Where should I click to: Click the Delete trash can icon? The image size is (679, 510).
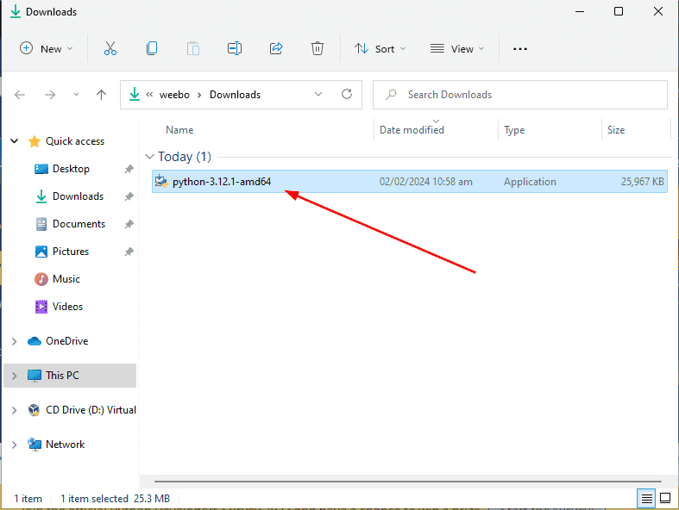coord(317,48)
